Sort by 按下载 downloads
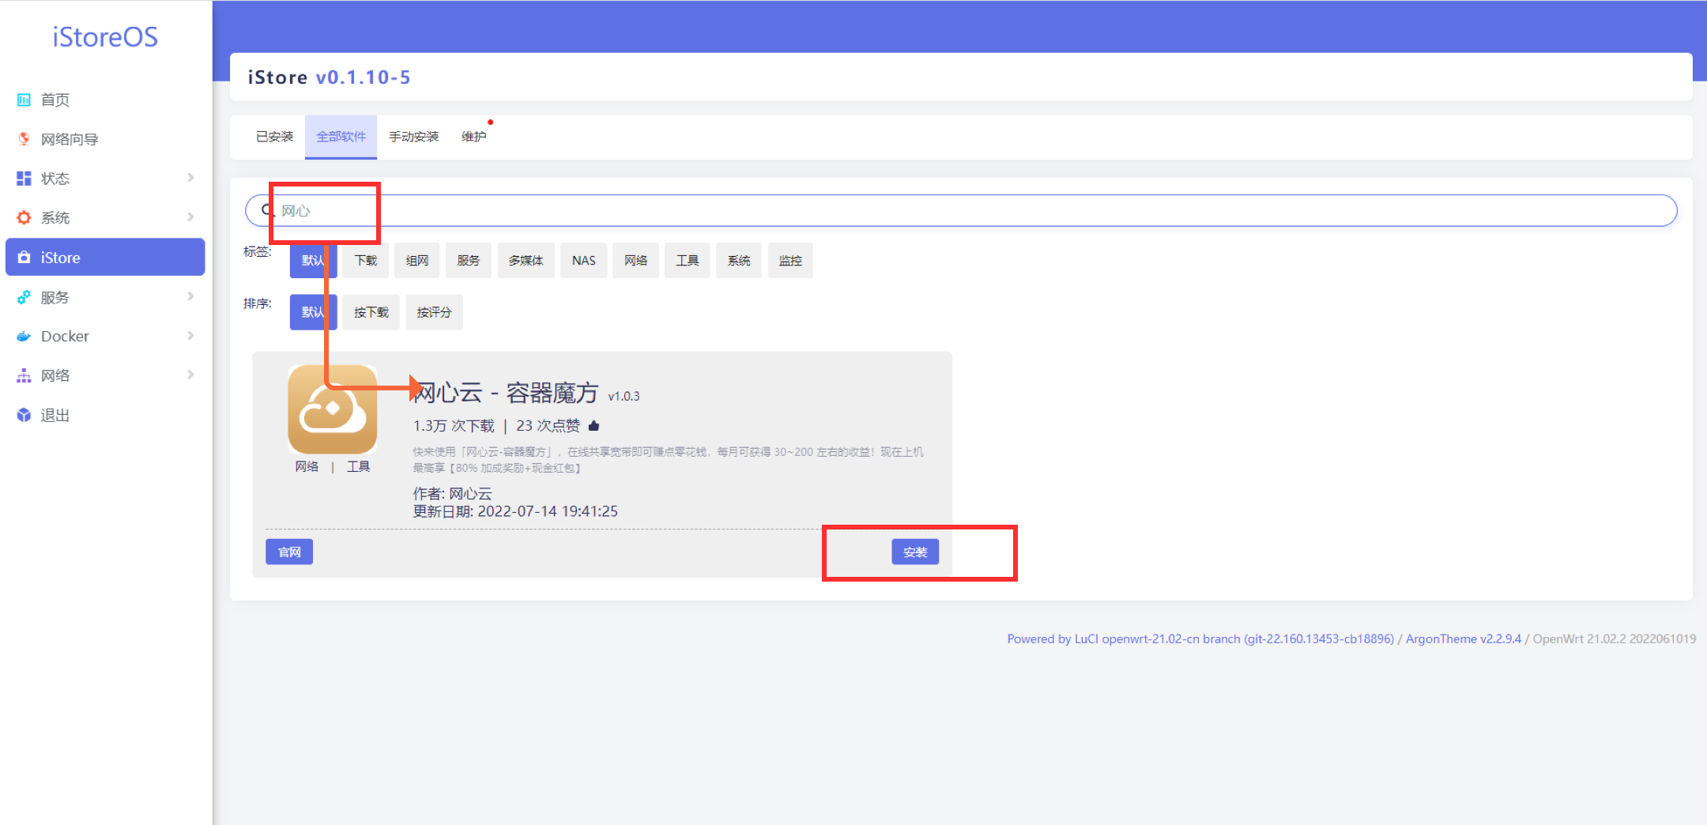This screenshot has height=825, width=1707. [x=371, y=312]
